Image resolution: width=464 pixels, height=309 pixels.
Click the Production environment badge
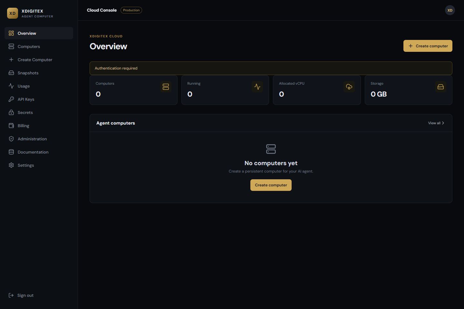pyautogui.click(x=131, y=10)
